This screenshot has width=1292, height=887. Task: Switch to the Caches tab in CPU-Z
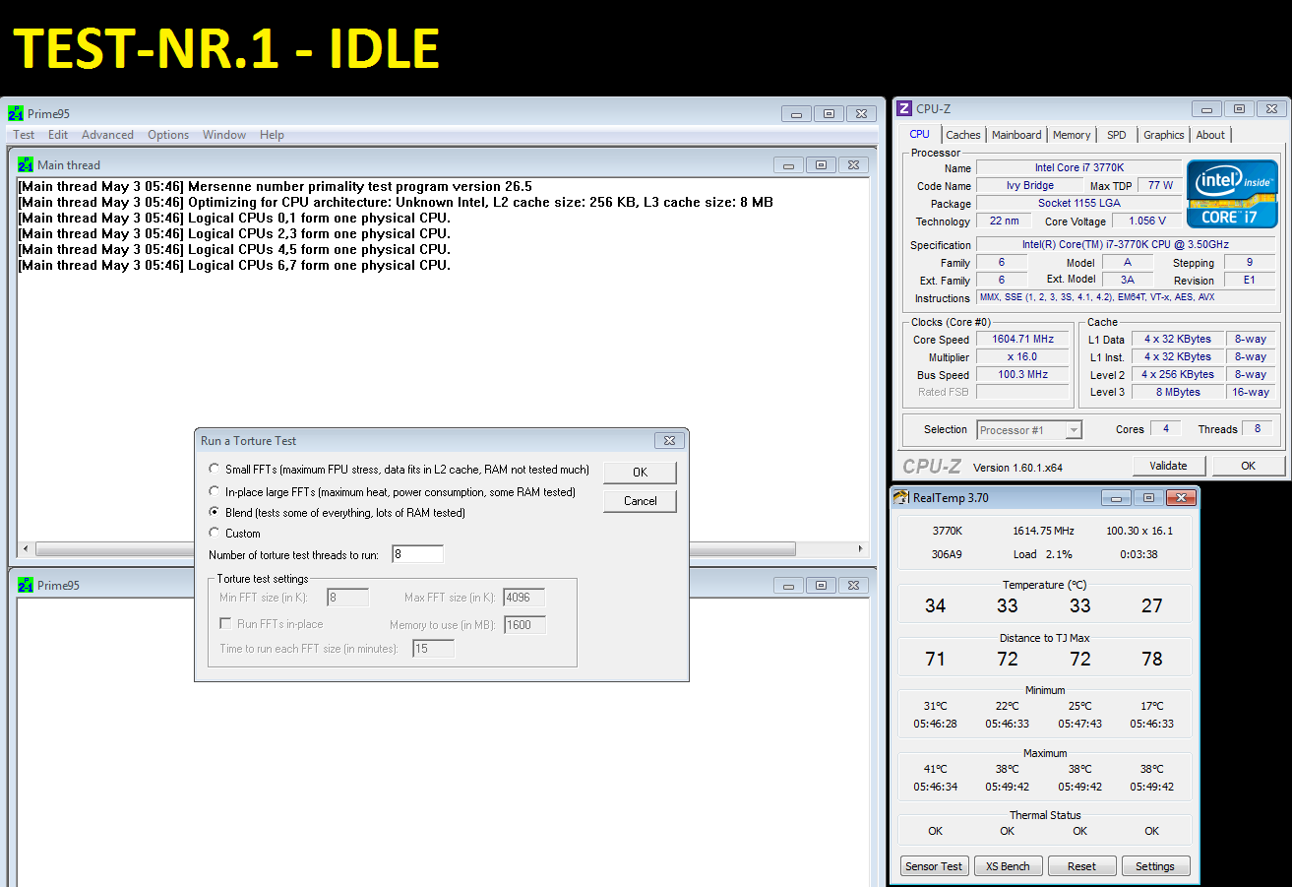963,135
